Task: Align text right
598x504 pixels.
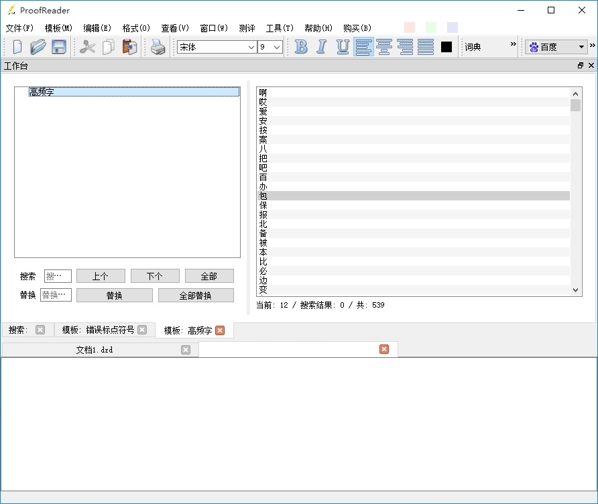Action: 405,47
